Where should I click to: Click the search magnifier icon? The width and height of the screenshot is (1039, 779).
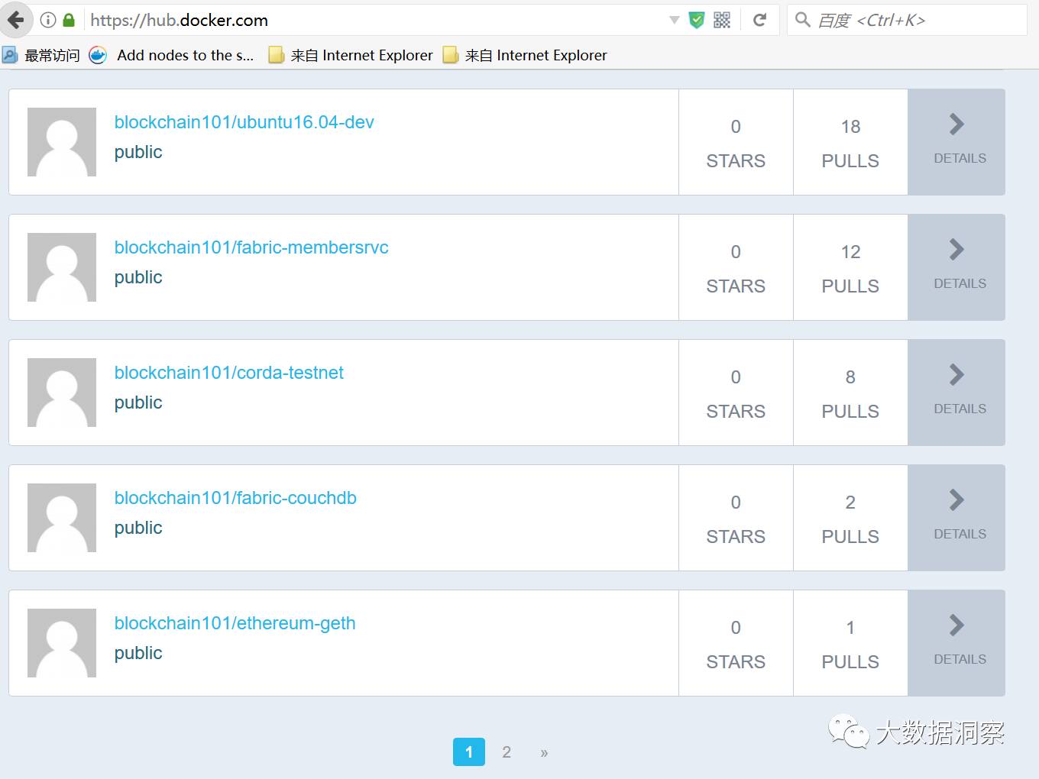click(802, 20)
